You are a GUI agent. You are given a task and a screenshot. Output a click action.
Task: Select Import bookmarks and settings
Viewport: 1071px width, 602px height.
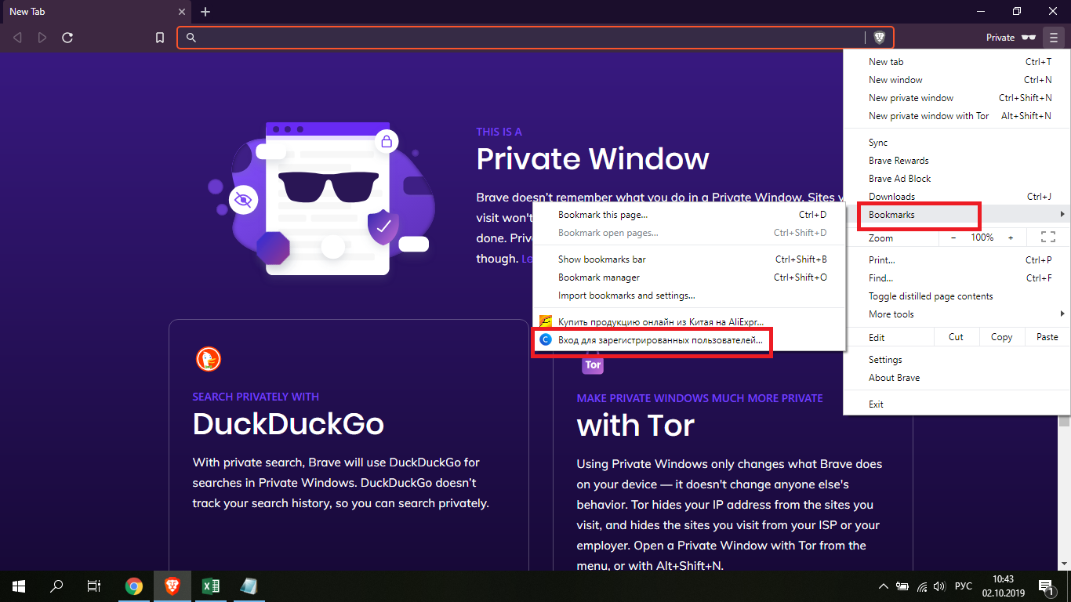tap(689, 296)
